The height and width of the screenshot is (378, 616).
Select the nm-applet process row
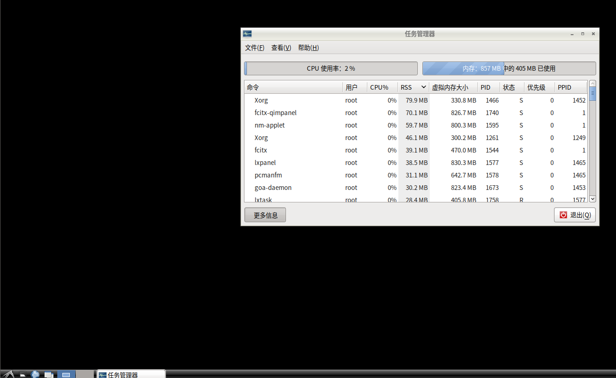pyautogui.click(x=416, y=125)
